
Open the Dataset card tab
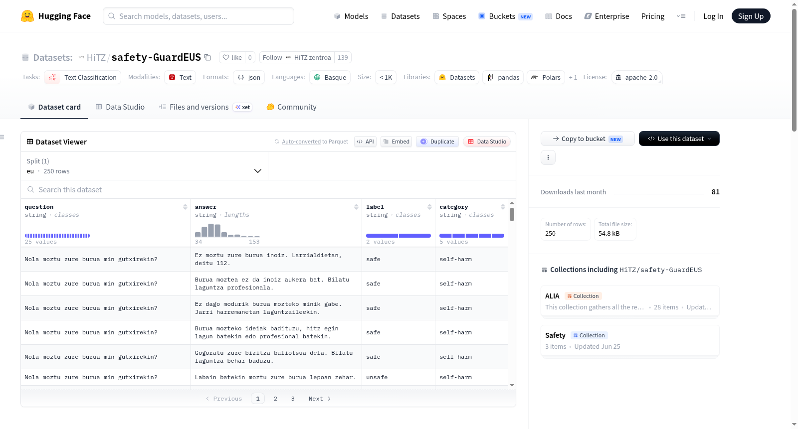[54, 107]
